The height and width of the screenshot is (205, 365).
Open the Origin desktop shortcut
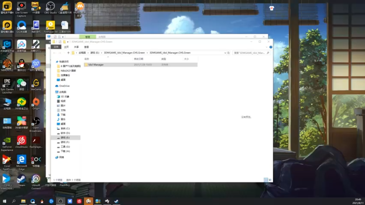(x=36, y=104)
